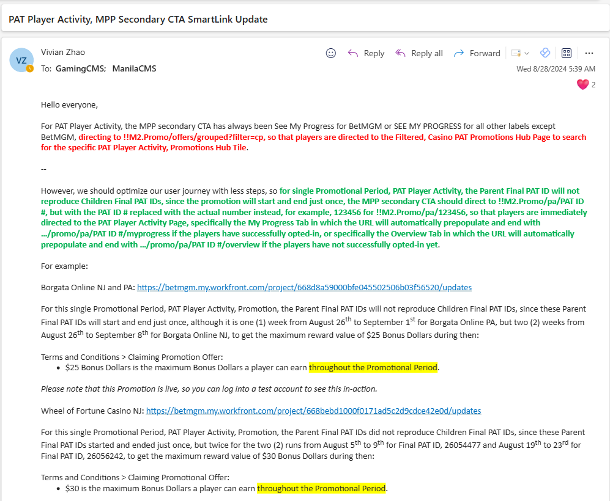Click highlighted text in $30 maximum bullet
The image size is (610, 501).
(x=321, y=488)
